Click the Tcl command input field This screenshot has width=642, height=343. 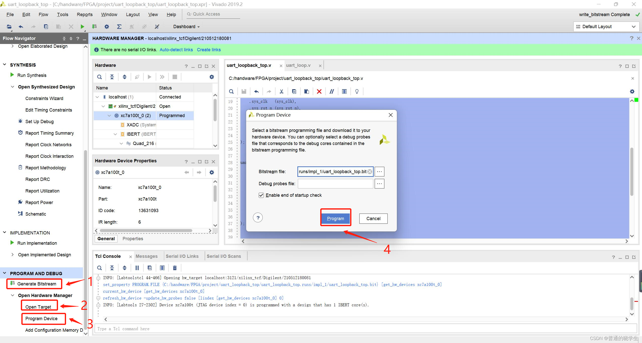tap(365, 329)
